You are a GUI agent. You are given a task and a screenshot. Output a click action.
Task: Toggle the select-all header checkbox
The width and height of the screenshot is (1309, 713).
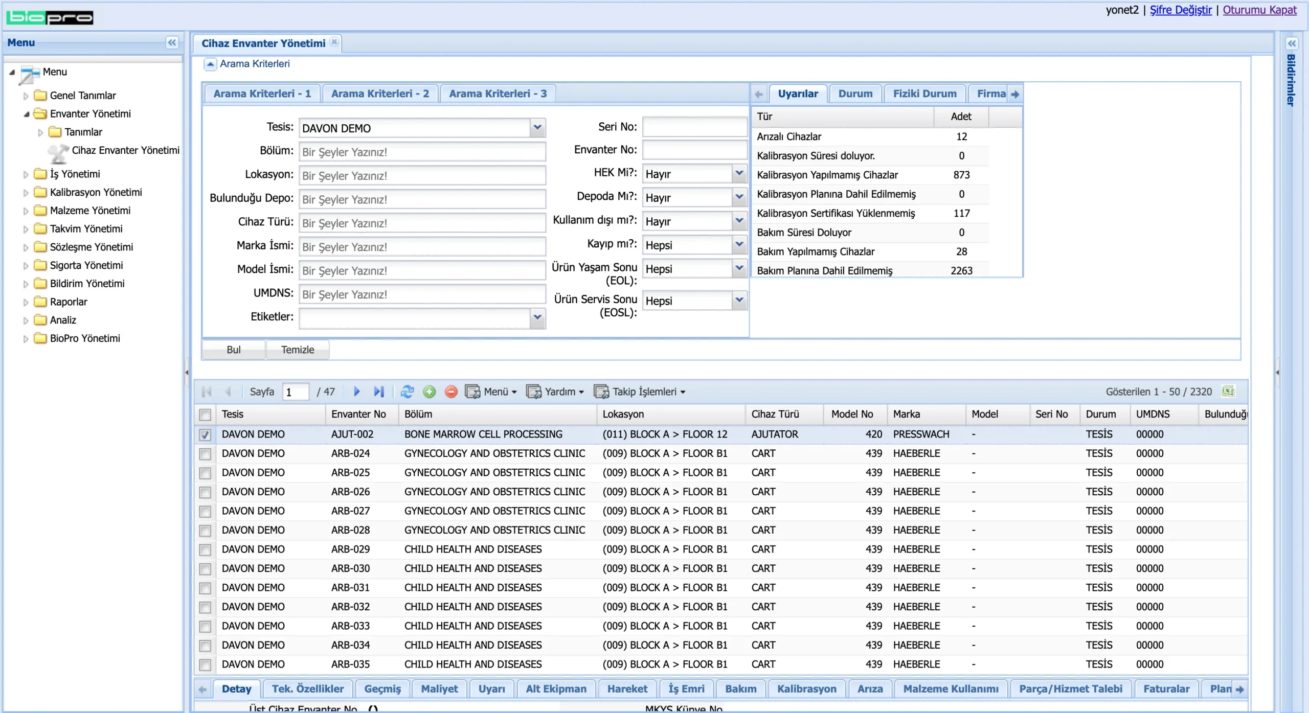[x=205, y=415]
